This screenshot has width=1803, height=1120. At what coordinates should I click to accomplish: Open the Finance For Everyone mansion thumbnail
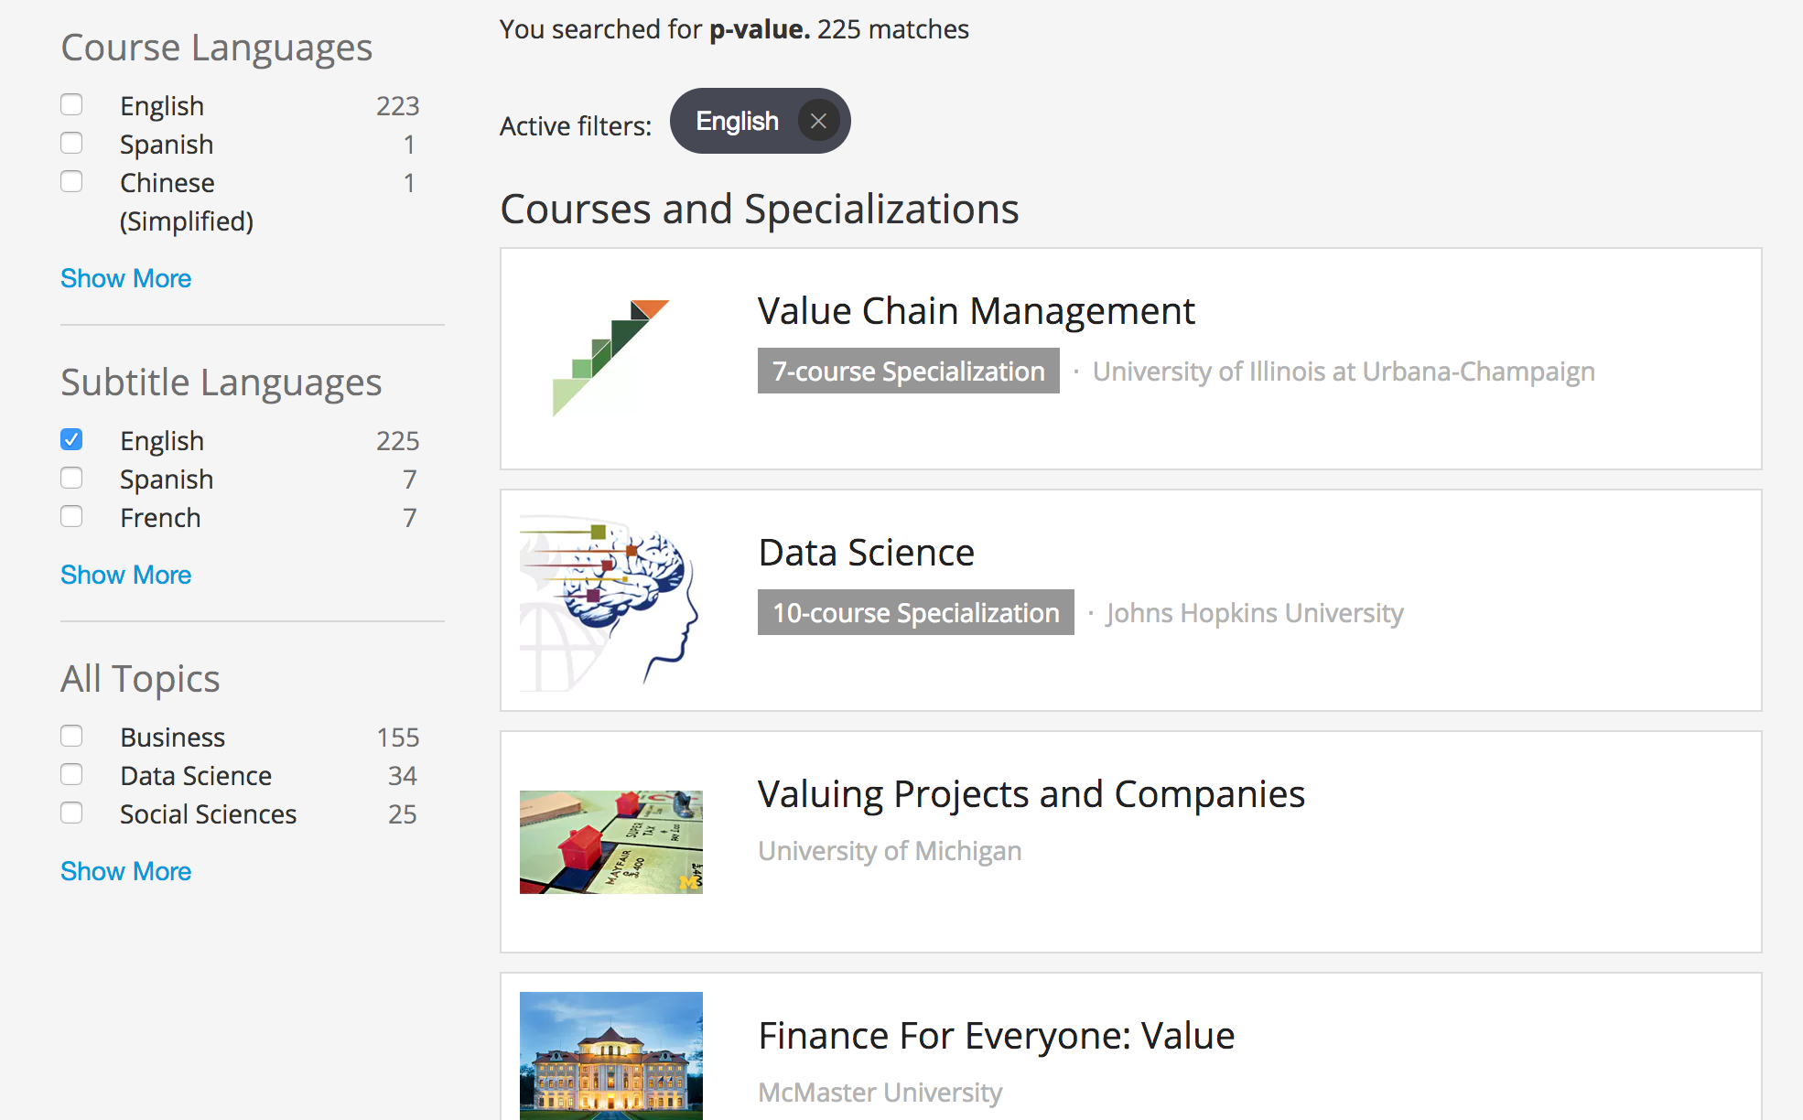[x=610, y=1055]
